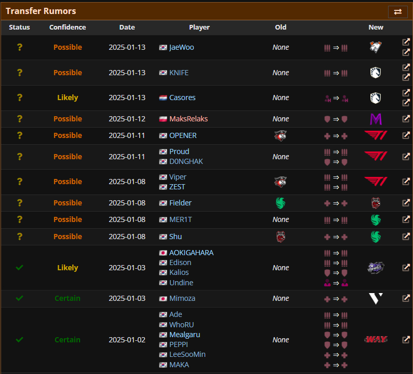
Task: Open PEPPI player page
Action: coord(179,344)
